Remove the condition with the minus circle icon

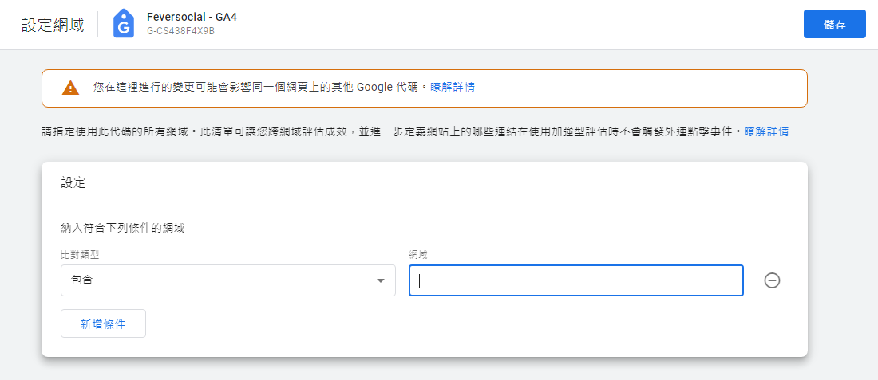click(x=772, y=280)
